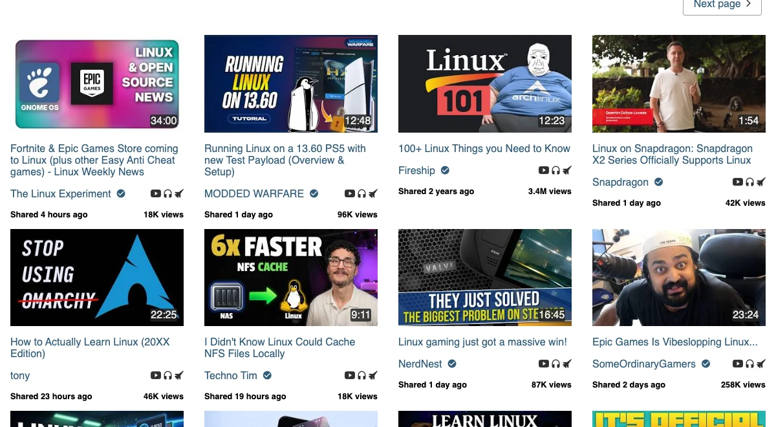776x427 pixels.
Task: Select audio-mode headphones icon for MODDED WARFARE
Action: pos(361,193)
